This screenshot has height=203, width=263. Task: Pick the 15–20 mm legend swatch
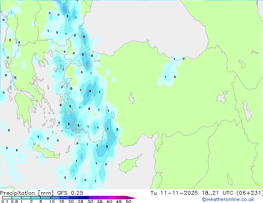pyautogui.click(x=65, y=198)
